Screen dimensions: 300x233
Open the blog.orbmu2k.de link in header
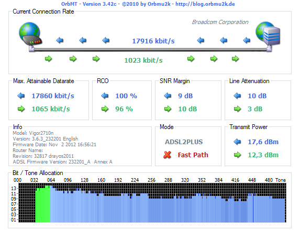pos(205,4)
